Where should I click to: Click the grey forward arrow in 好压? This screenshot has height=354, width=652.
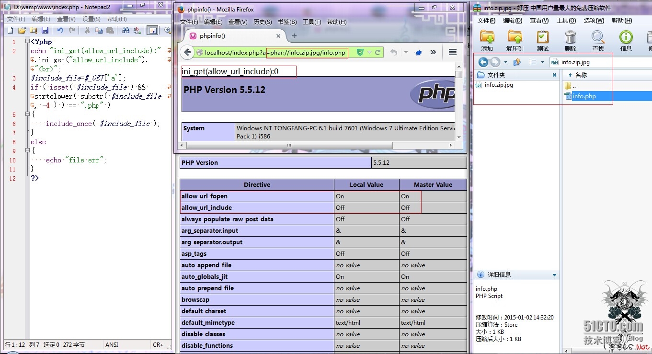click(x=495, y=62)
